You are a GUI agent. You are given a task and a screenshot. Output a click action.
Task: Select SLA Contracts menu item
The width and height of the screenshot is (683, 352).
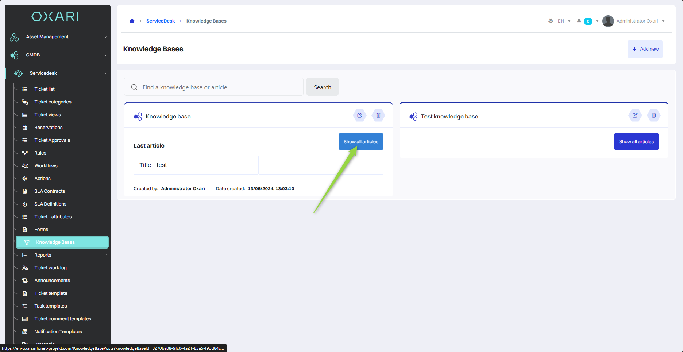pos(50,191)
